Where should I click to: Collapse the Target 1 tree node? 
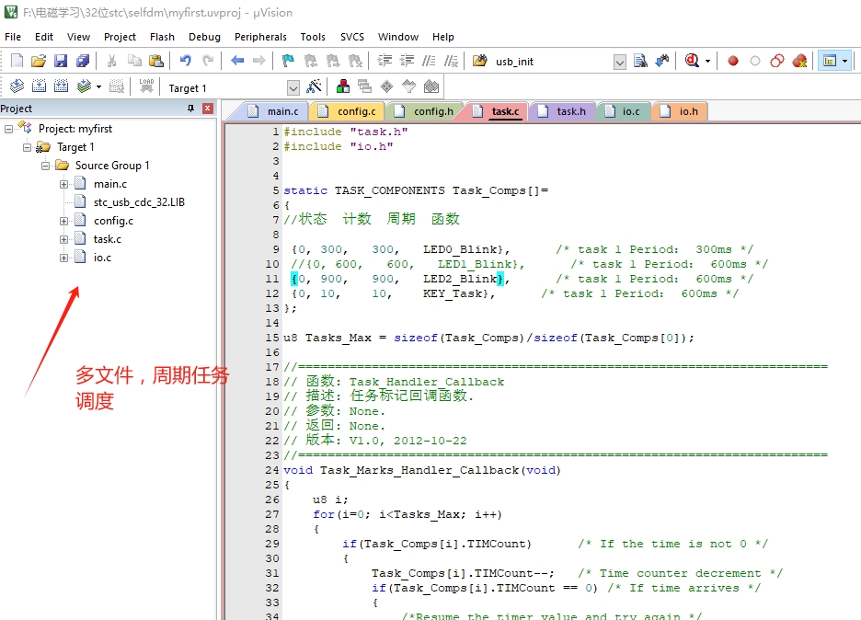click(27, 147)
